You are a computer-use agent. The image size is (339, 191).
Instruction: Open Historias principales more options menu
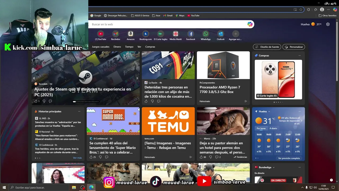(x=79, y=111)
